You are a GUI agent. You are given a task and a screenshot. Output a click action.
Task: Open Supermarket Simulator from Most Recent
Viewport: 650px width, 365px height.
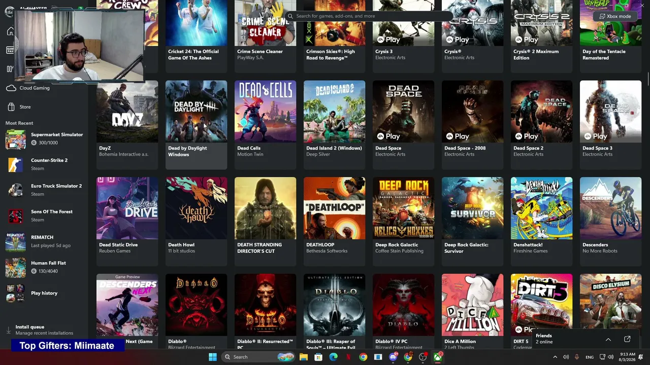45,139
